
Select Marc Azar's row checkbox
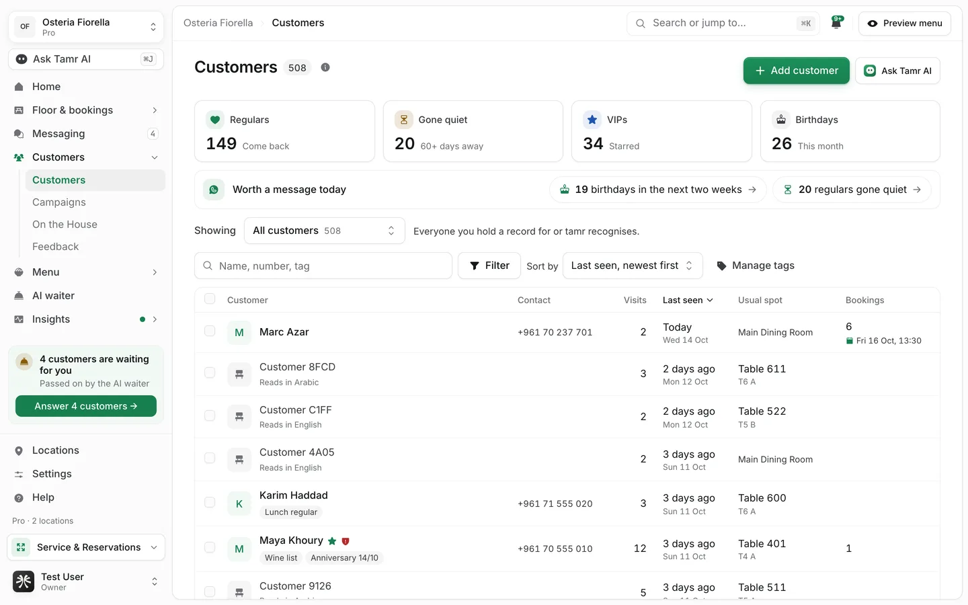210,331
